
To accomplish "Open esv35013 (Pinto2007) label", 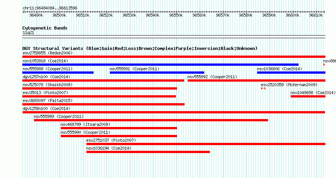I will click(x=45, y=93).
